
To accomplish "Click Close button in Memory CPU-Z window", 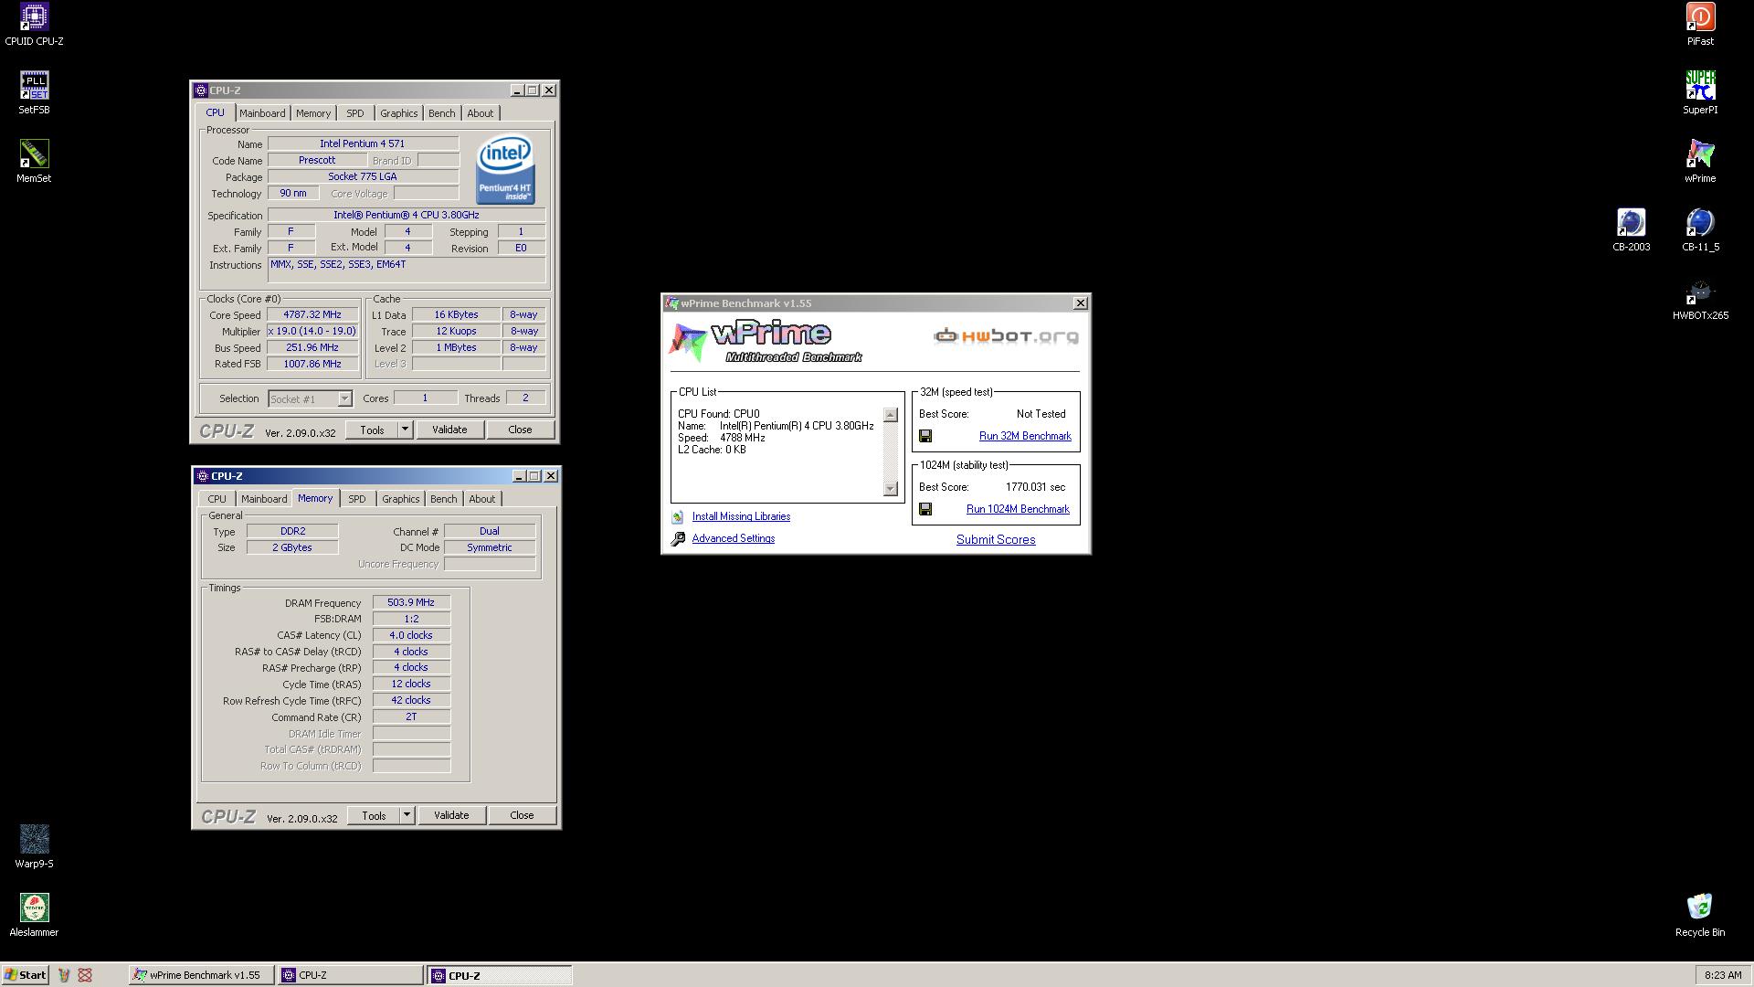I will (x=522, y=815).
